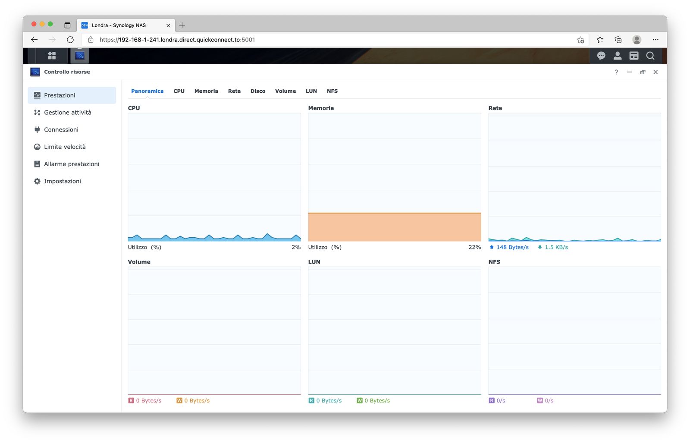Screen dimensions: 690x443
Task: Switch to the Disco tab
Action: [x=258, y=91]
